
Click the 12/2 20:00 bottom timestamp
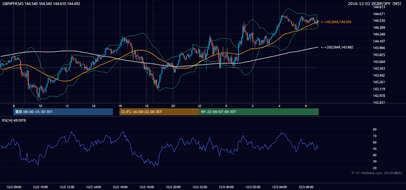[173, 187]
